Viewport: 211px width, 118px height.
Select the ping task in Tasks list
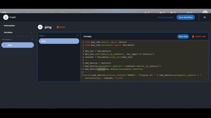tap(59, 41)
